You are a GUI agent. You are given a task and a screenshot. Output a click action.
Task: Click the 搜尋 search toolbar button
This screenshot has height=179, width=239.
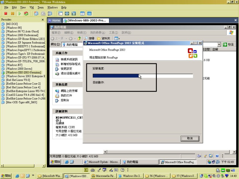89,38
